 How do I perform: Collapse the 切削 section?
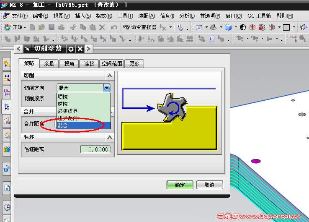(110, 76)
